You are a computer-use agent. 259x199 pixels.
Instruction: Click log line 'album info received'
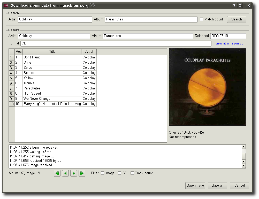click(34, 147)
